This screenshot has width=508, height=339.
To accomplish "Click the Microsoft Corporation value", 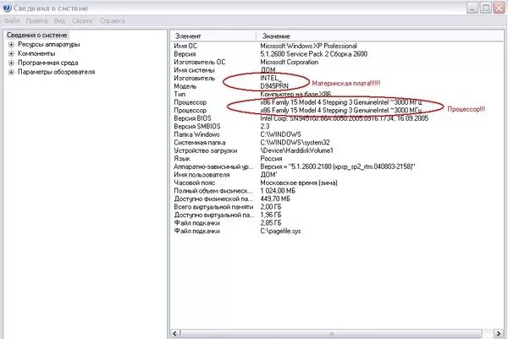I will point(290,62).
